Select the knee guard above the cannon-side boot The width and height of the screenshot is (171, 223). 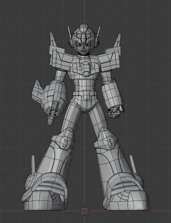click(64, 139)
